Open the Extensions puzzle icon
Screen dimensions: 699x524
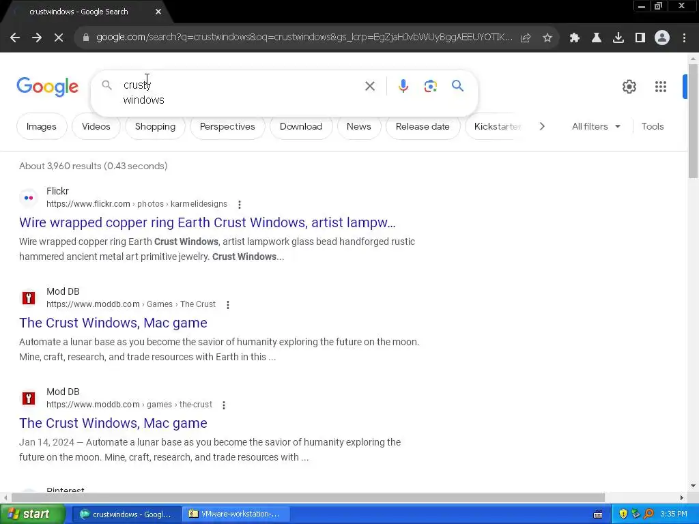click(575, 38)
